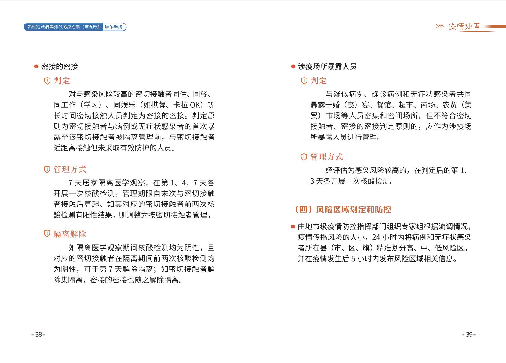The height and width of the screenshot is (363, 506).
Task: Select the heading 涉疫场所暴露人员
Action: 327,67
